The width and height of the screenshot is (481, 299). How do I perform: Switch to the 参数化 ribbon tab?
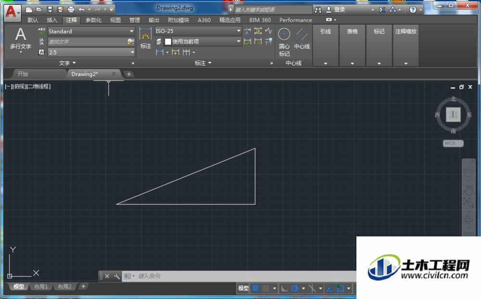coord(93,20)
